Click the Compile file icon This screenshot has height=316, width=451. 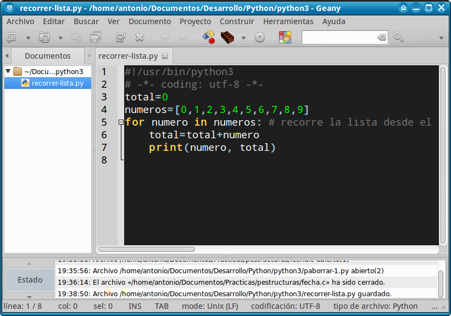(209, 37)
